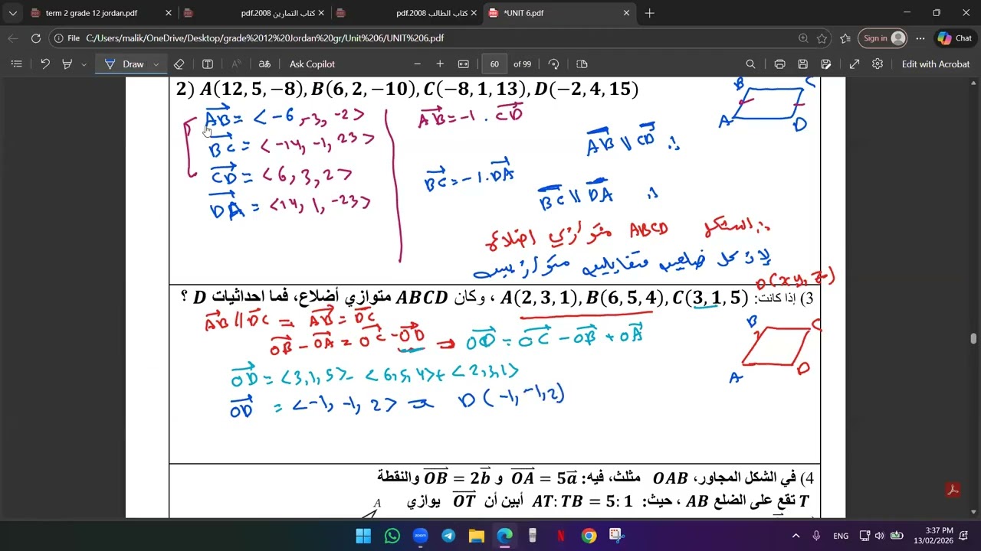Open the Favorites list
This screenshot has height=551, width=981.
845,38
